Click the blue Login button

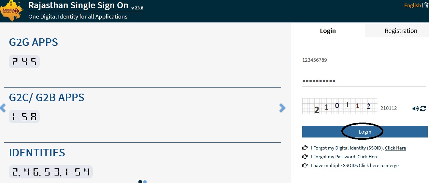(365, 132)
